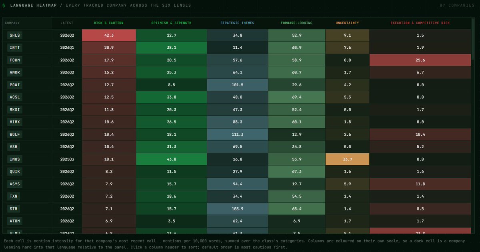Select STM strategic themes cell 103.9
The width and height of the screenshot is (480, 252).
coord(237,209)
